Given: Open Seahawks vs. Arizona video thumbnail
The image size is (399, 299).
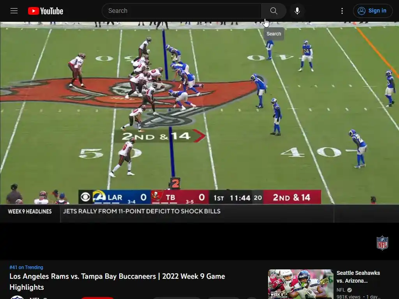Looking at the screenshot, I should pos(301,284).
